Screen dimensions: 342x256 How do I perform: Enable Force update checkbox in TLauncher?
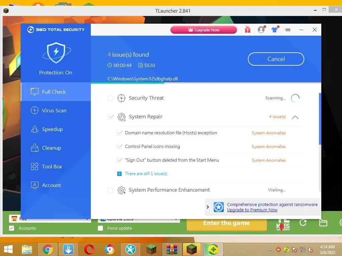[100, 228]
